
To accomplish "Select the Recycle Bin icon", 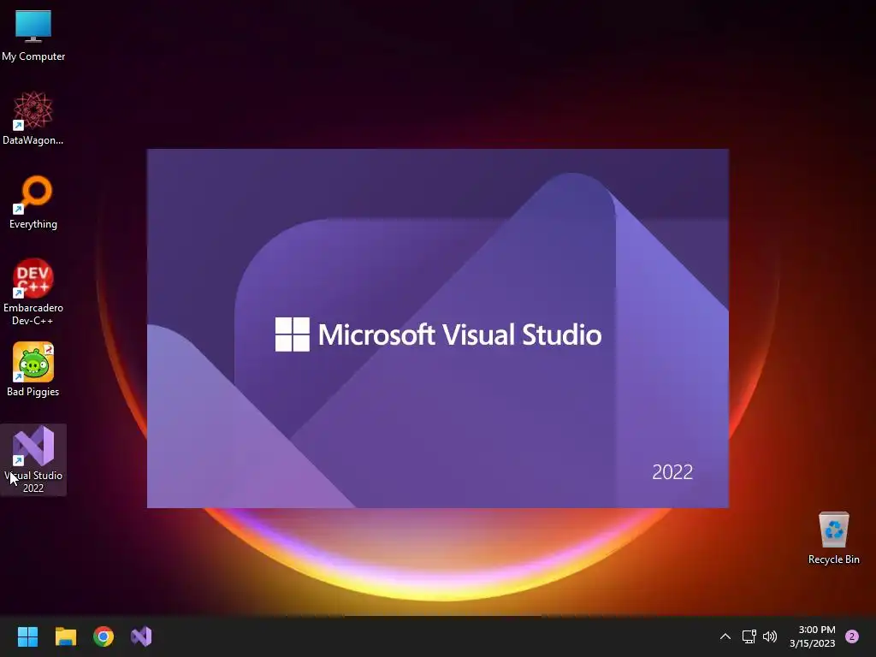I will pos(833,537).
